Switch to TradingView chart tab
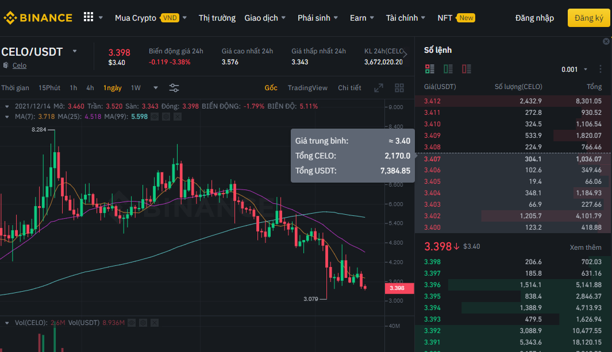Image resolution: width=612 pixels, height=352 pixels. pos(307,88)
